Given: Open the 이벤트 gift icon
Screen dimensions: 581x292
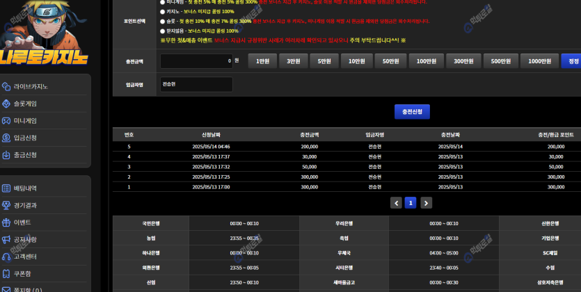Looking at the screenshot, I should click(x=6, y=222).
